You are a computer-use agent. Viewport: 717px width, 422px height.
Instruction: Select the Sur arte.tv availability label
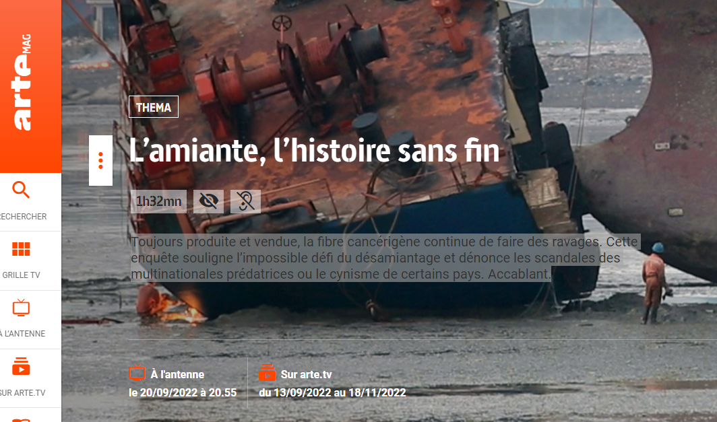coord(307,374)
